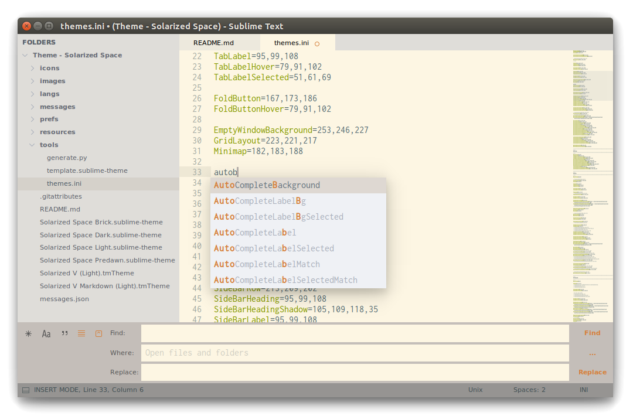Image resolution: width=633 pixels, height=416 pixels.
Task: Click the Replace button
Action: tap(592, 372)
